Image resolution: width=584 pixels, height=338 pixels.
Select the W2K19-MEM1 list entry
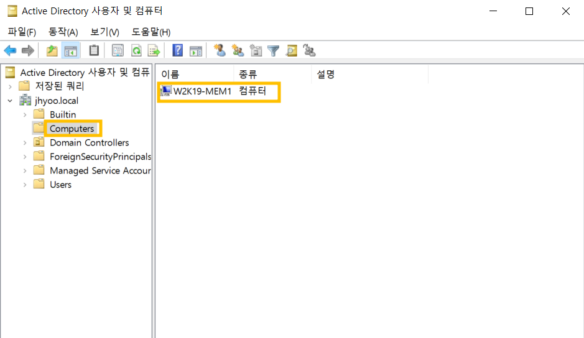pyautogui.click(x=202, y=91)
